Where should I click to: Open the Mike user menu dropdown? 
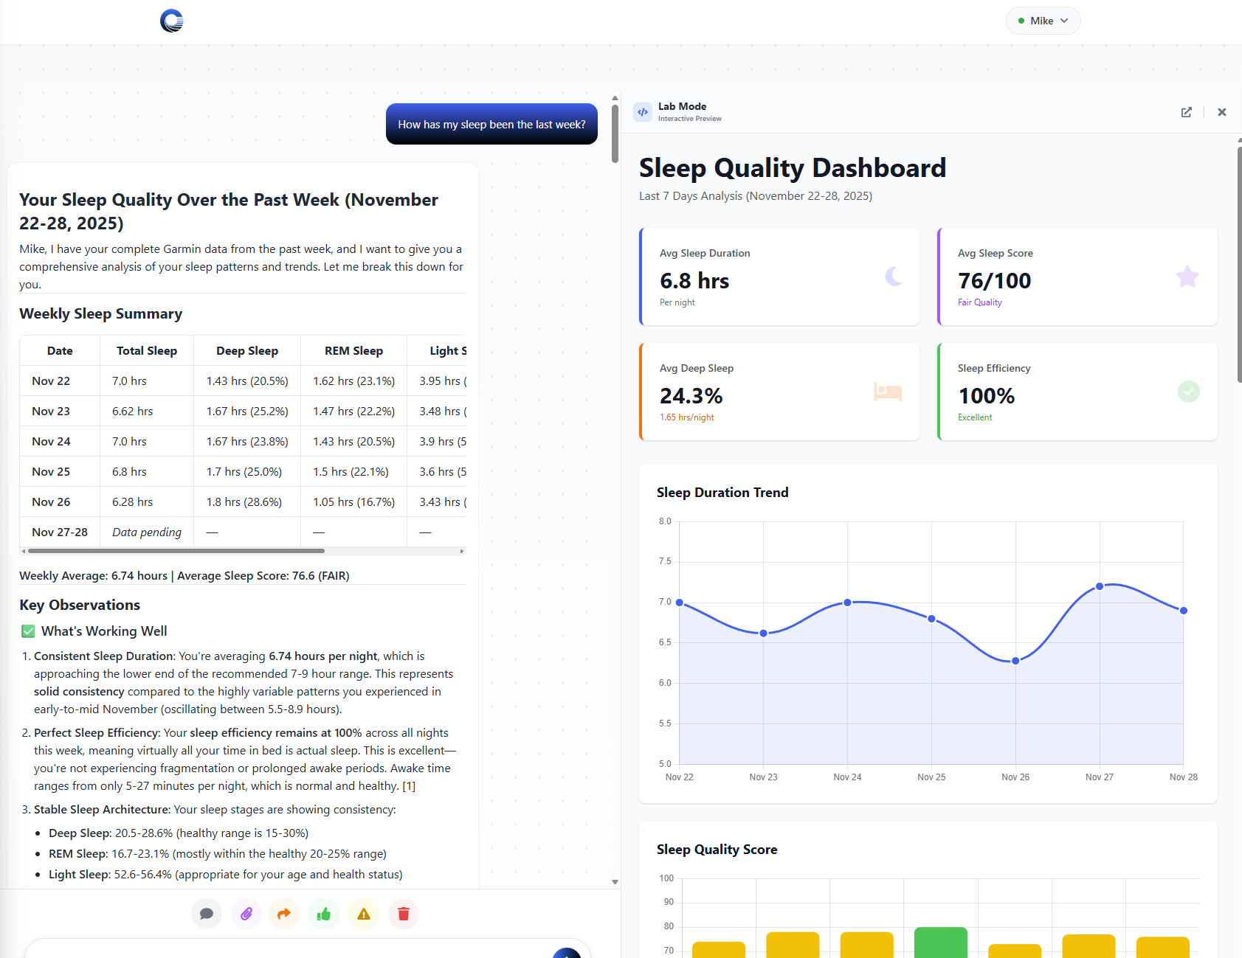(1043, 21)
